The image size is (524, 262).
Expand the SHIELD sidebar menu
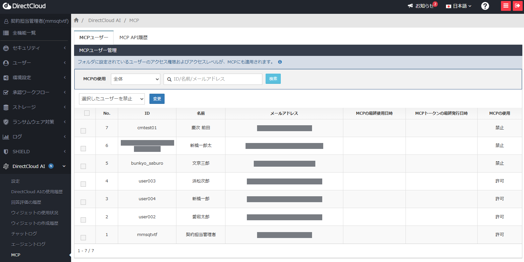point(36,152)
